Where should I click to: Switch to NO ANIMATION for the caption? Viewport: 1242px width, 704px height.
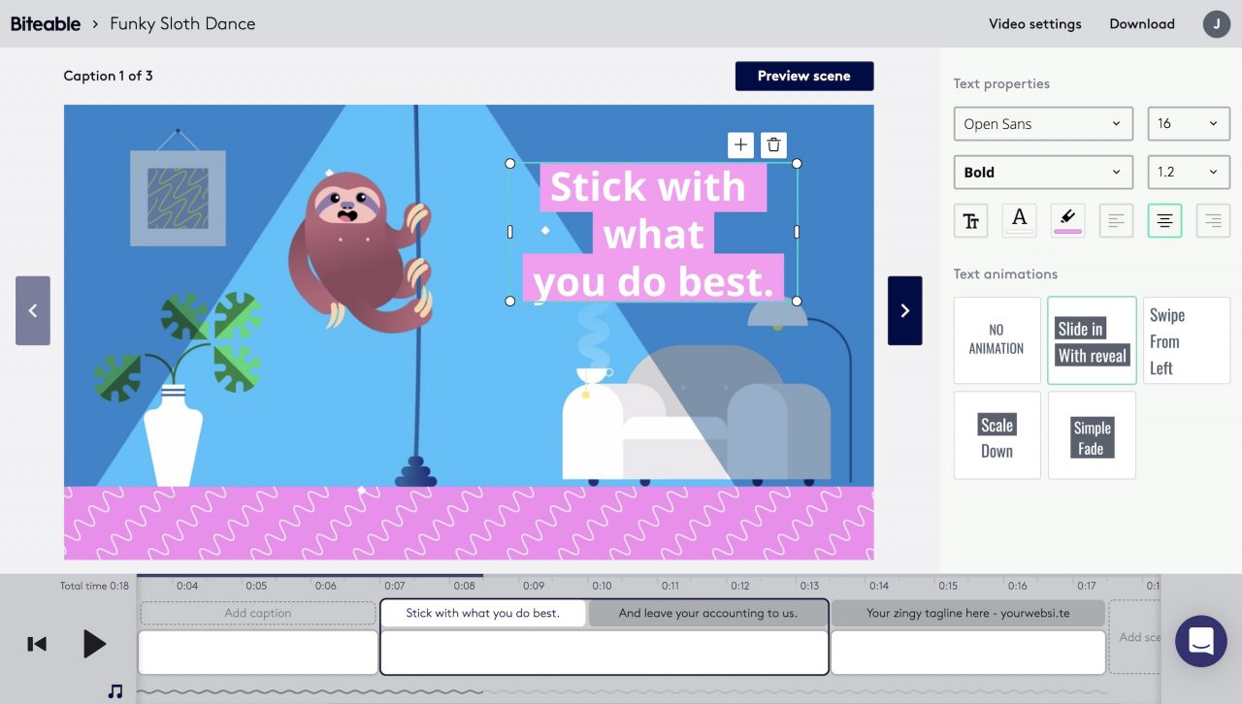coord(997,339)
